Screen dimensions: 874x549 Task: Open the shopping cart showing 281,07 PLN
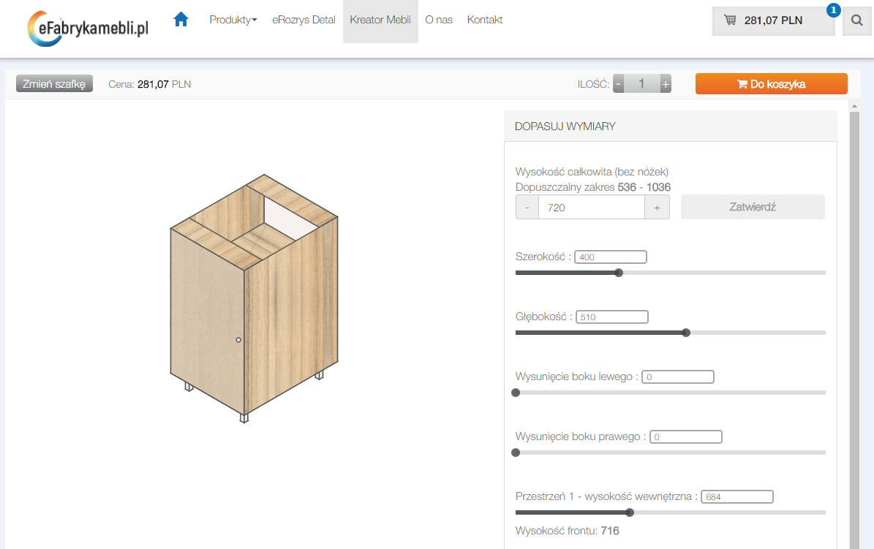773,20
